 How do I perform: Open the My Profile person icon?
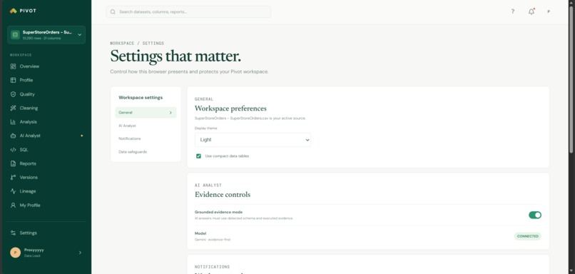coord(14,205)
